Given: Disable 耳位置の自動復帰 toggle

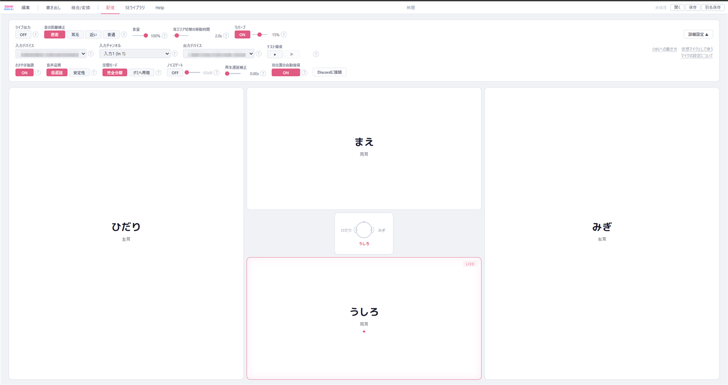Looking at the screenshot, I should pyautogui.click(x=286, y=73).
